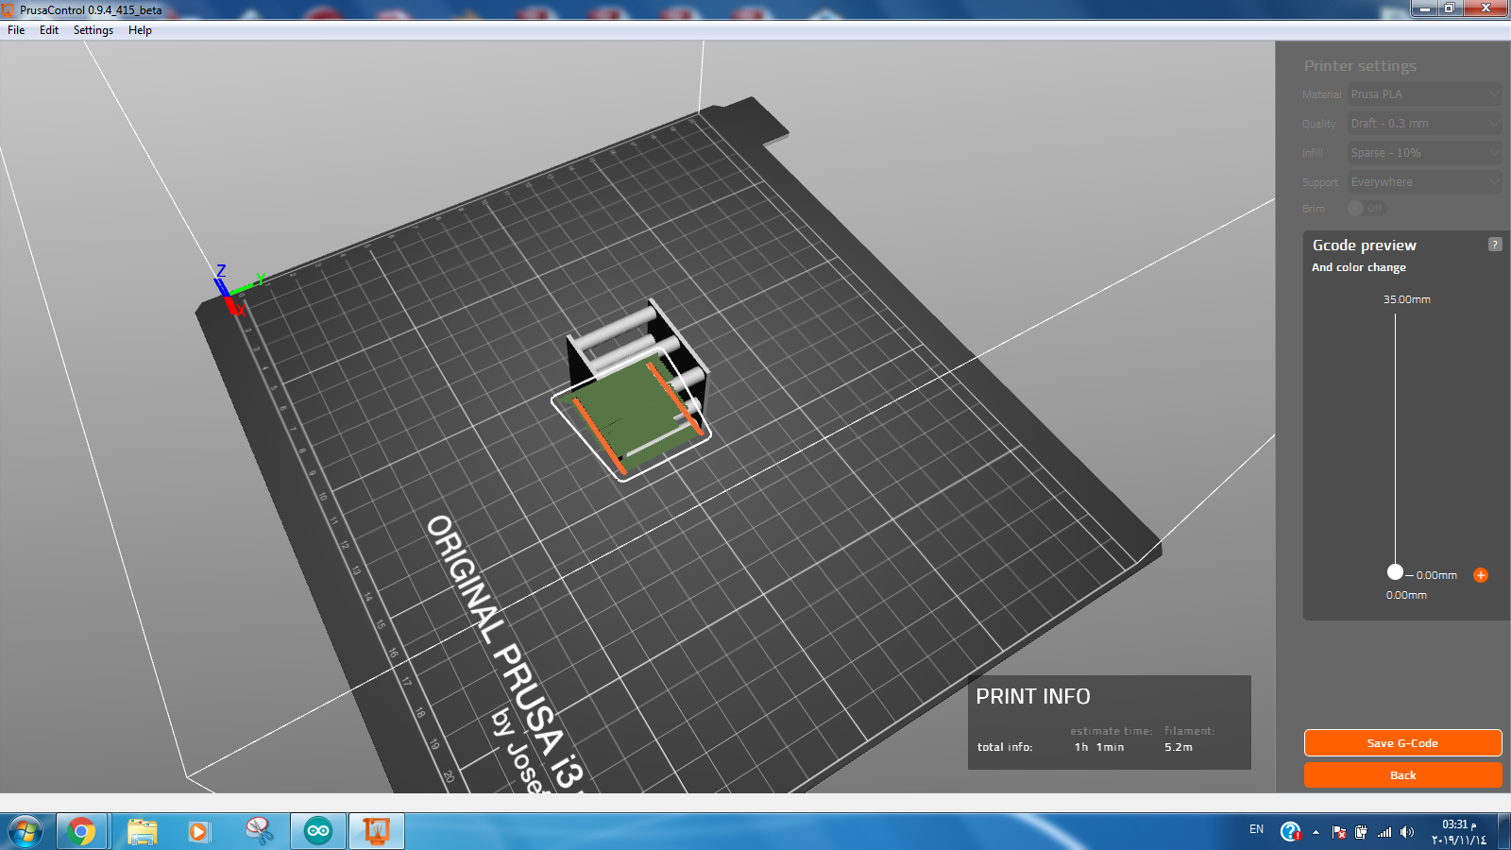Open the Support Everywhere dropdown
1511x850 pixels.
pos(1424,182)
